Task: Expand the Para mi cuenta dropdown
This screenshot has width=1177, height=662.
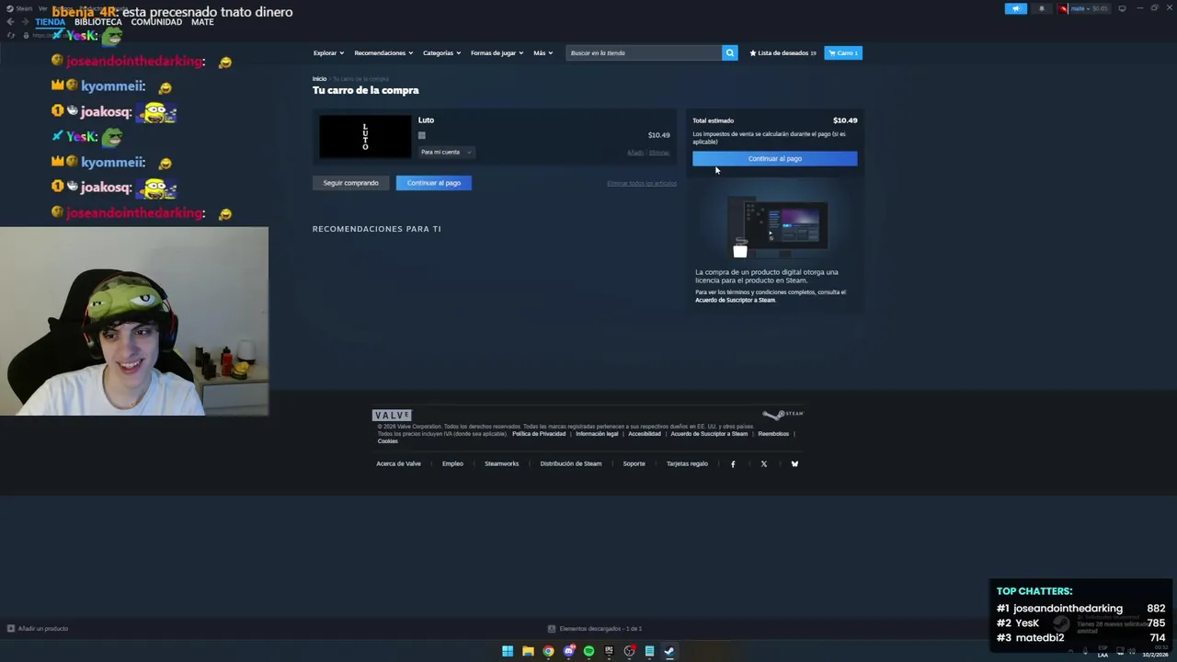Action: [x=446, y=153]
